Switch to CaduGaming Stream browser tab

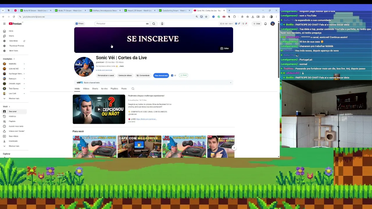pos(174,10)
